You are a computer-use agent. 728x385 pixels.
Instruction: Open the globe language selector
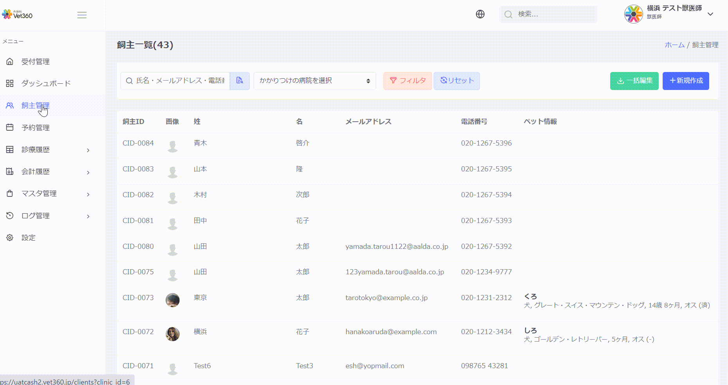480,14
